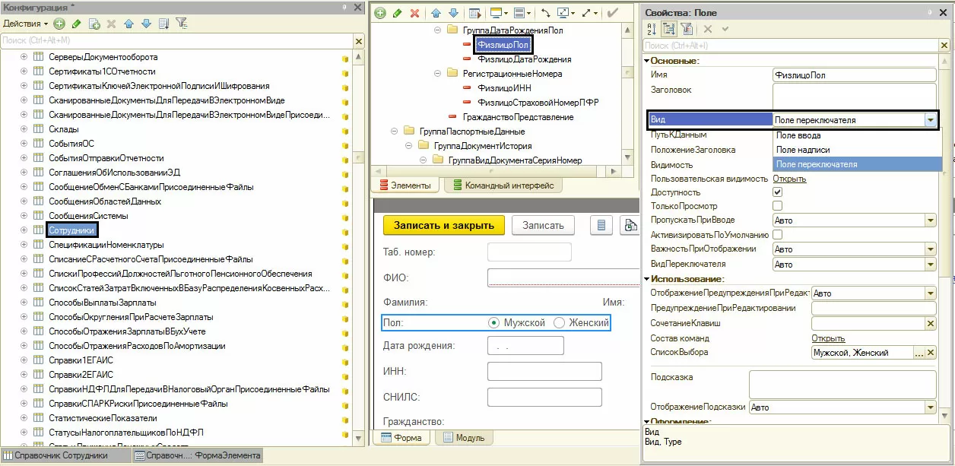Click the filter funnel icon in Configuration toolbar

182,24
